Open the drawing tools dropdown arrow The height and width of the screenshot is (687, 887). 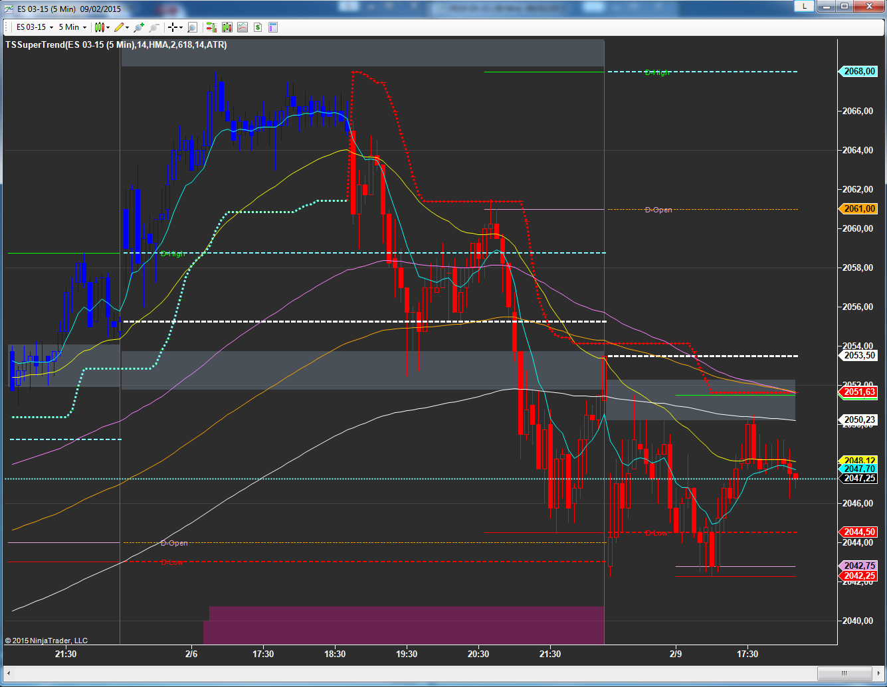[128, 27]
